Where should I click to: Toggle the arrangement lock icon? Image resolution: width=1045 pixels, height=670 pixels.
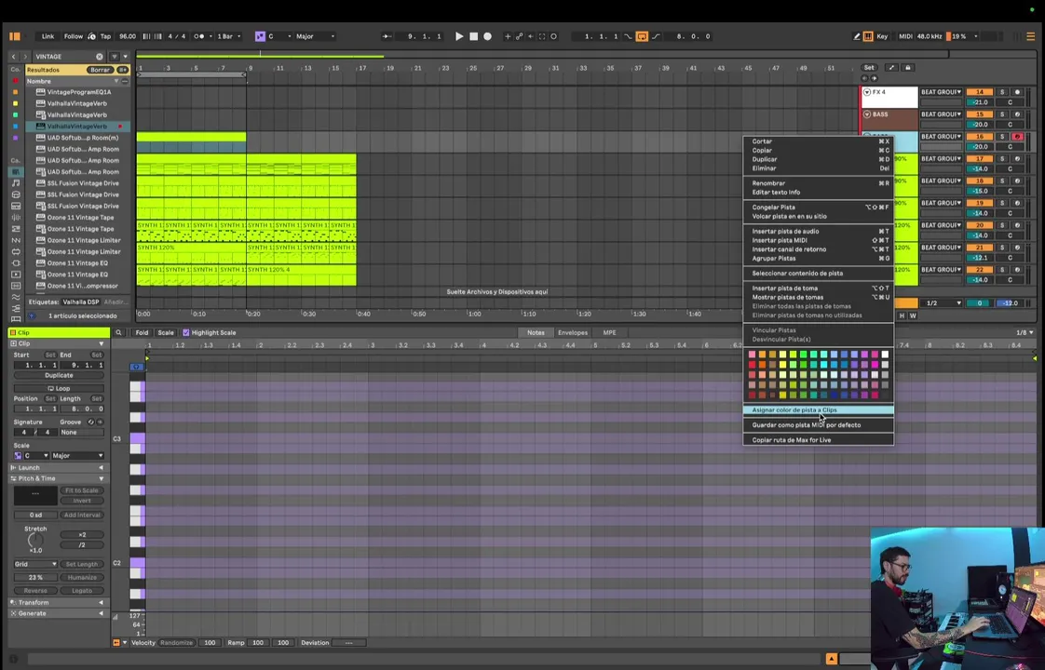[908, 68]
